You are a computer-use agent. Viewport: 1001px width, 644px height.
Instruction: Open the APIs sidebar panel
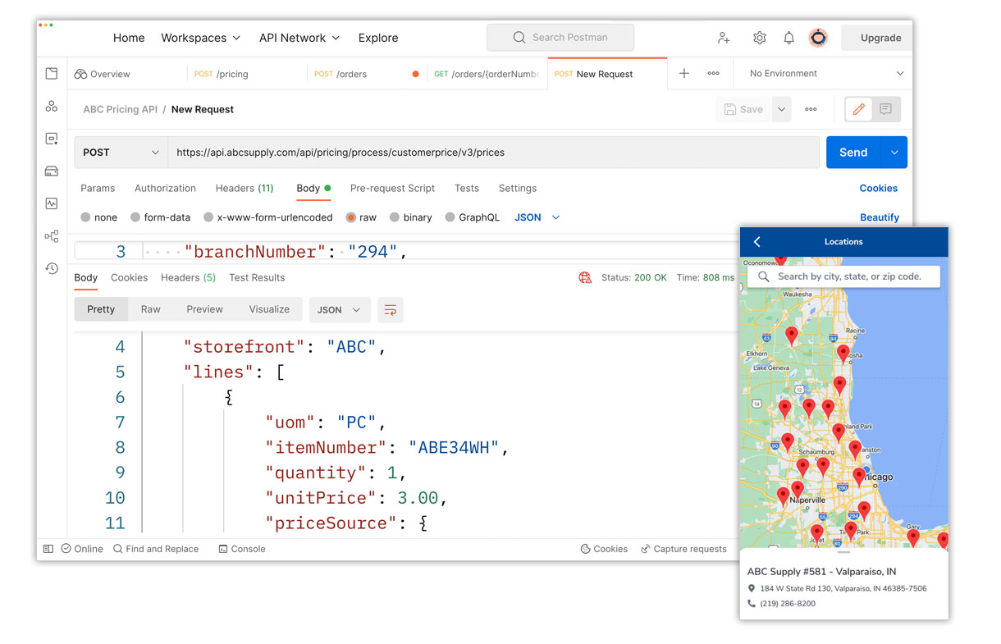(x=51, y=106)
